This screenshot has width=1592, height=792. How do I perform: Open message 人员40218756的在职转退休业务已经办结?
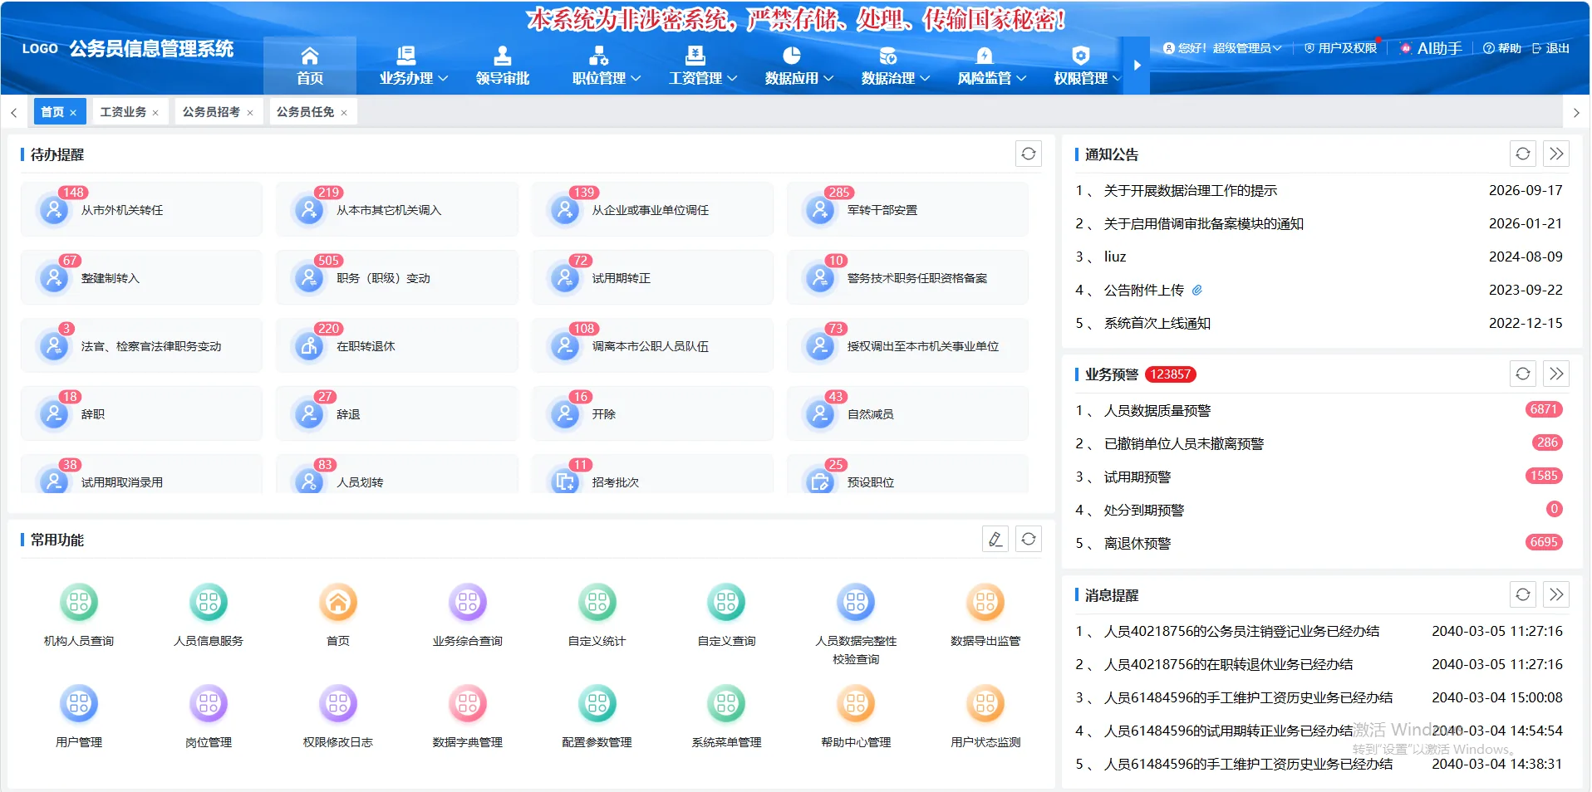point(1228,664)
